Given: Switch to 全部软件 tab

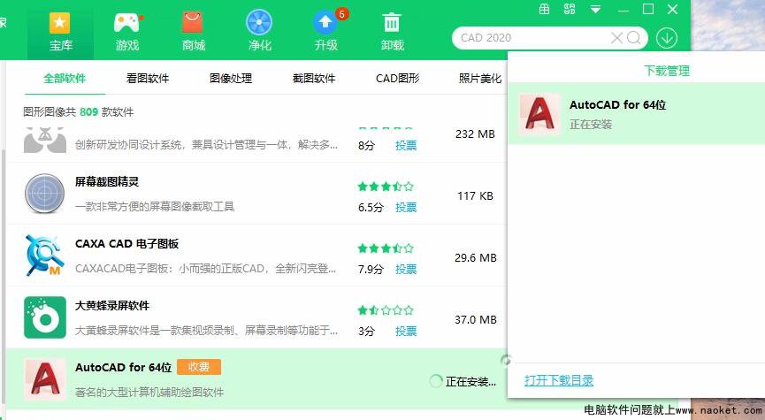Looking at the screenshot, I should tap(65, 78).
